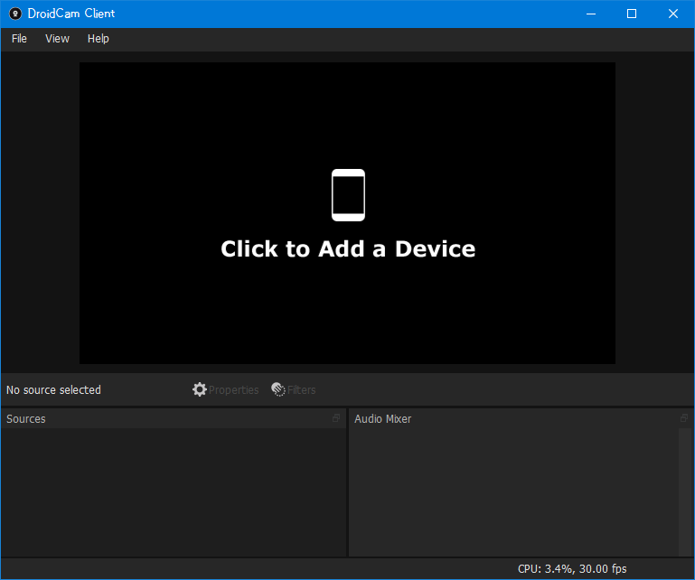
Task: Click inside the empty Sources list
Action: tap(174, 491)
